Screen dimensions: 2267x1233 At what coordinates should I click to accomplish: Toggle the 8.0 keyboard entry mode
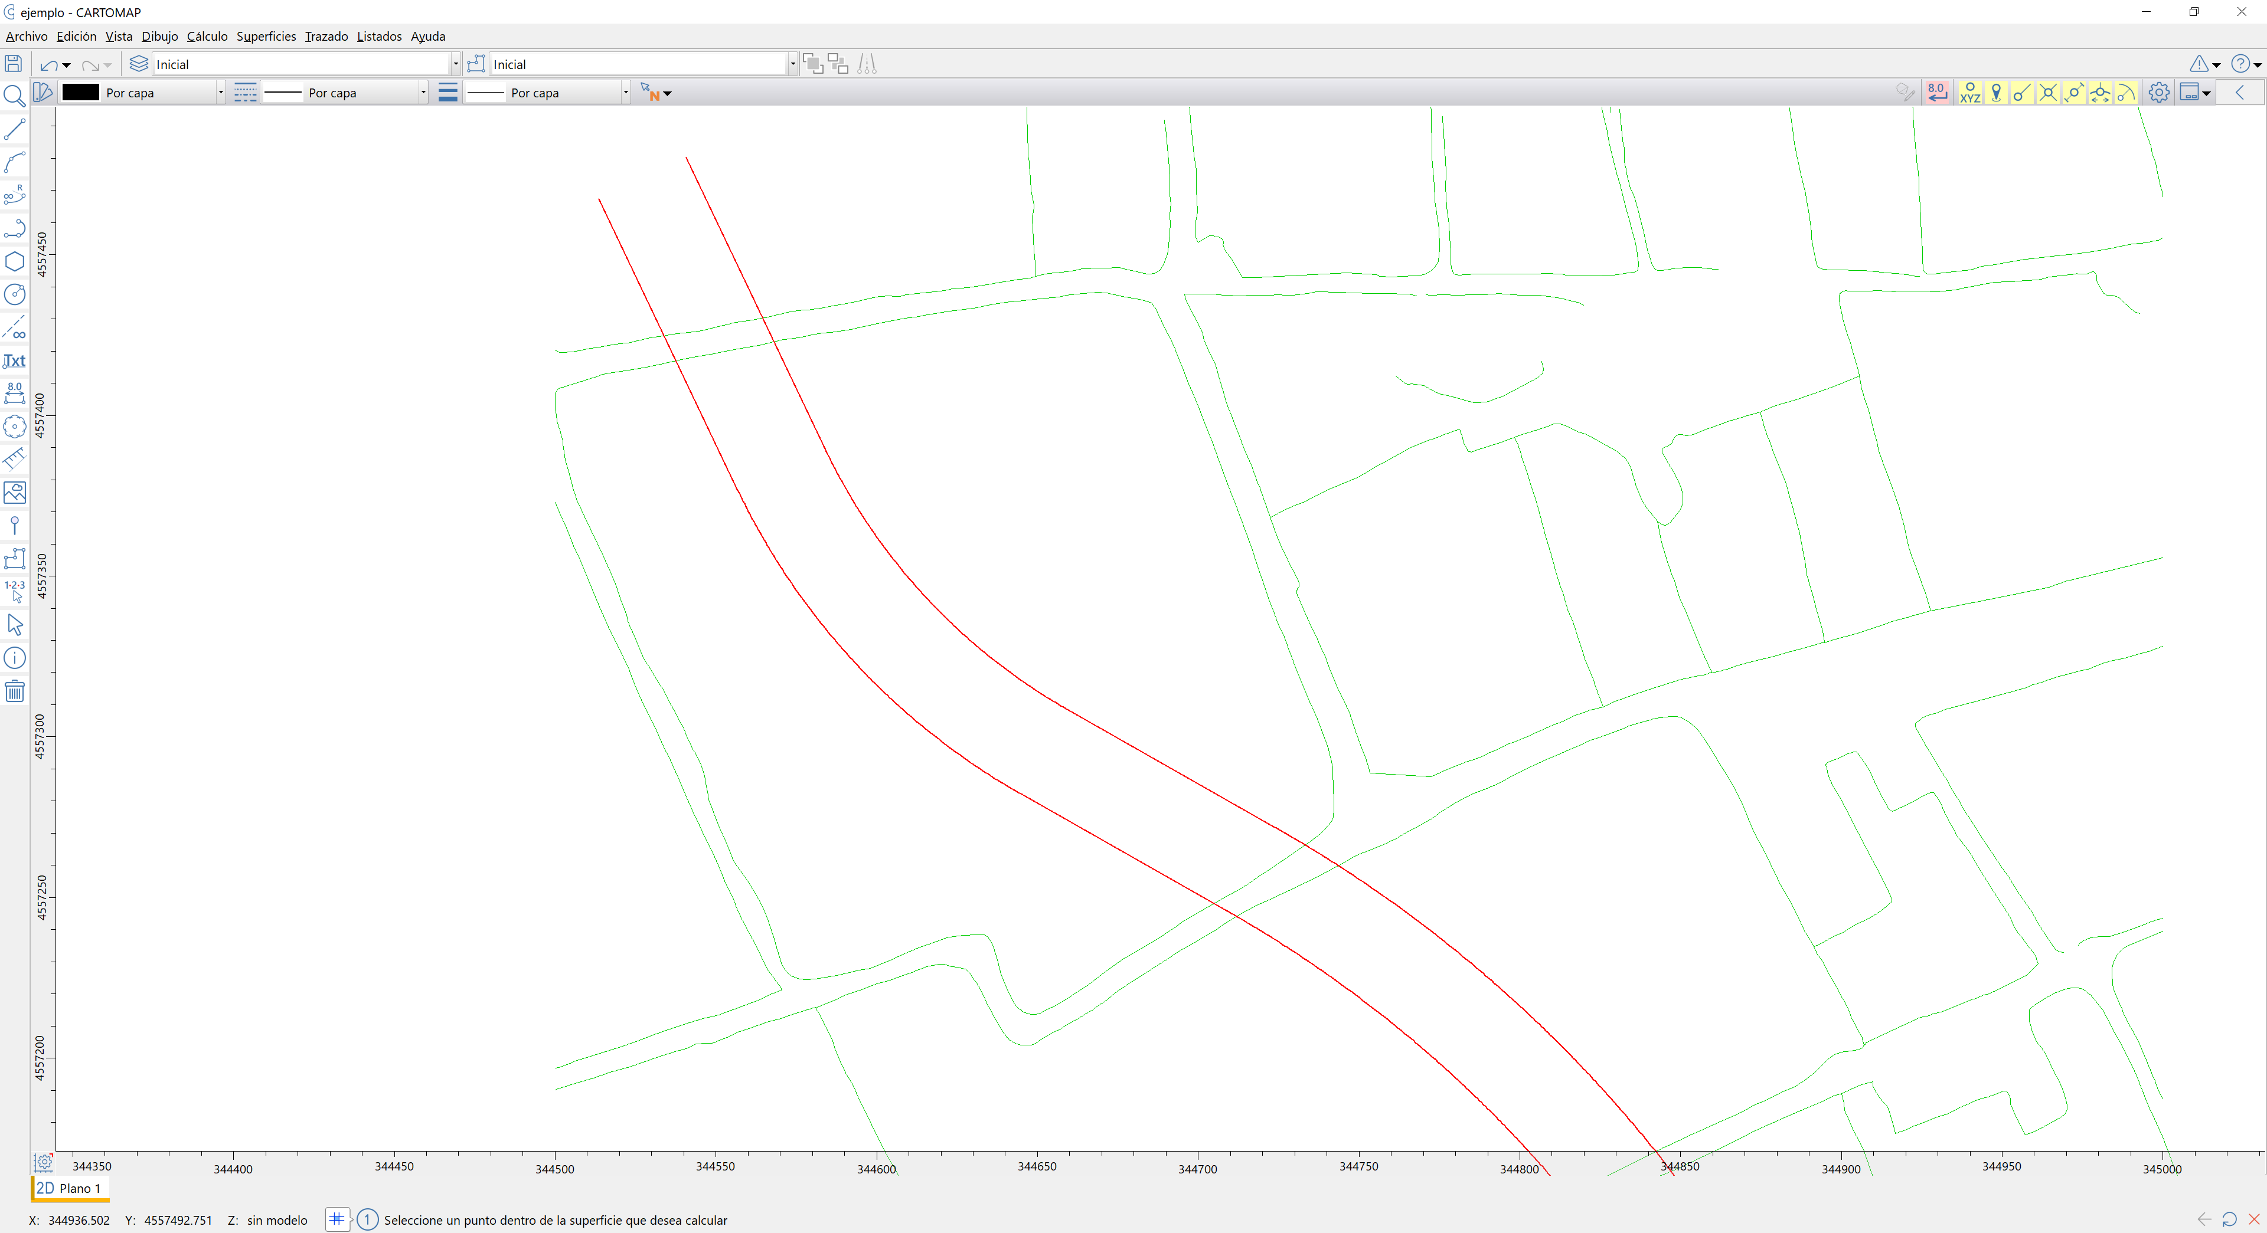click(1937, 93)
